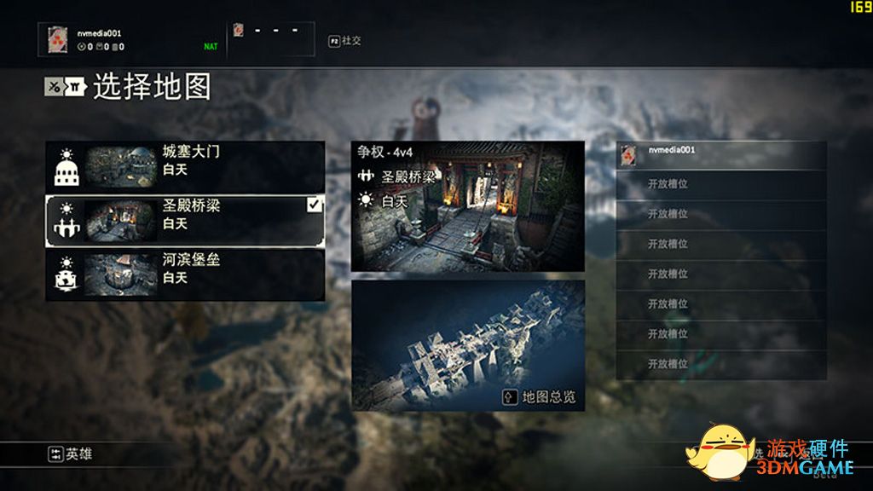Click the nvmedia001 player emblem icon at top
The image size is (873, 491).
click(57, 39)
